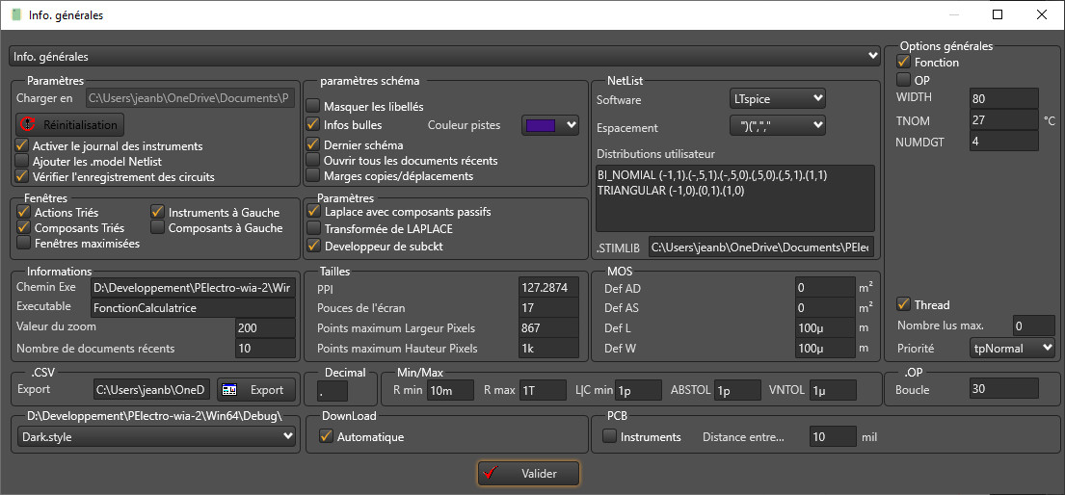Enable the OP option checkbox
1065x495 pixels.
(x=904, y=80)
